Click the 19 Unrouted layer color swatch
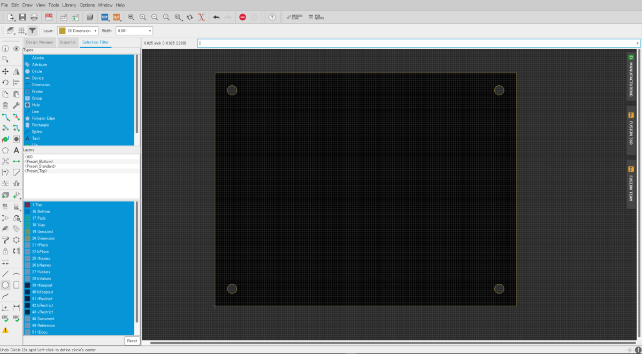 tap(28, 231)
